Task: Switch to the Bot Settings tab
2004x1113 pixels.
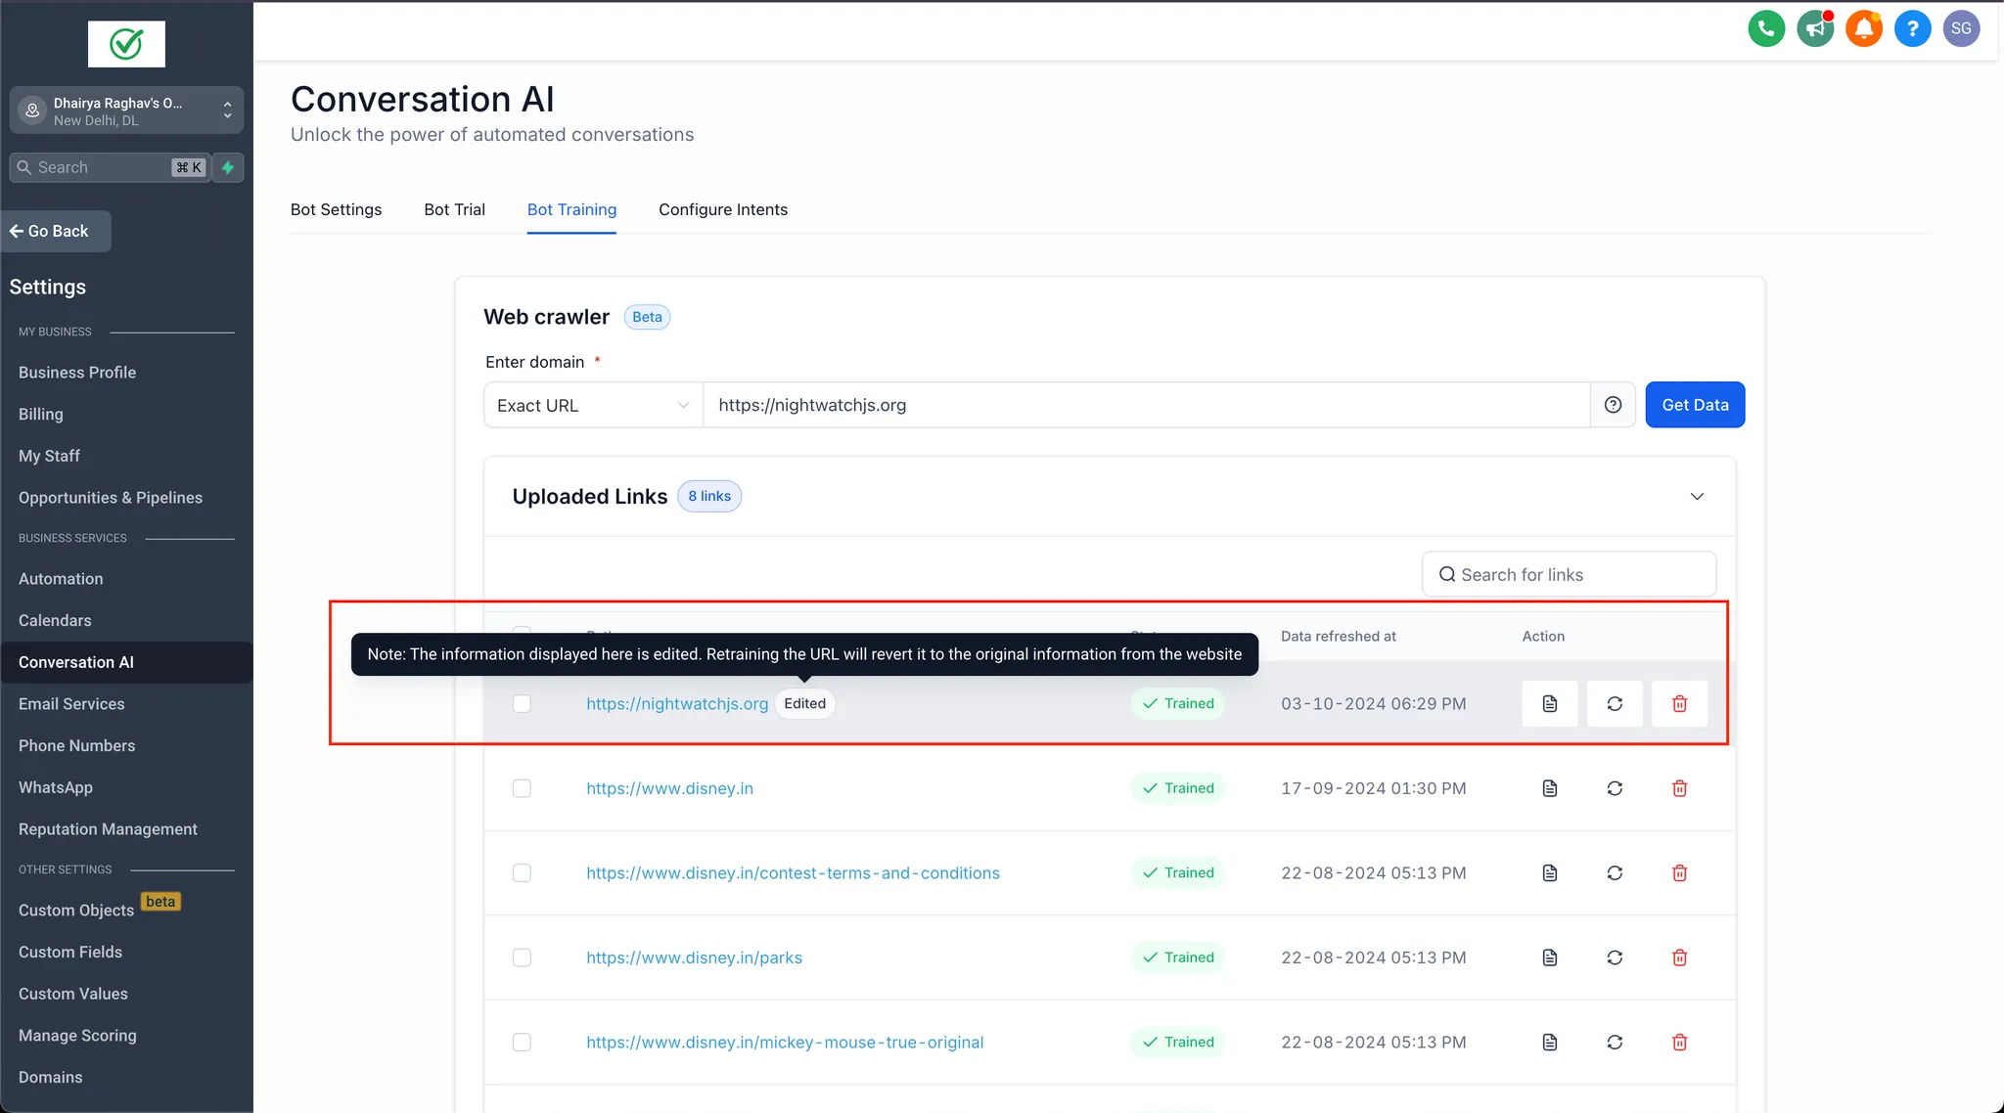Action: coord(336,209)
